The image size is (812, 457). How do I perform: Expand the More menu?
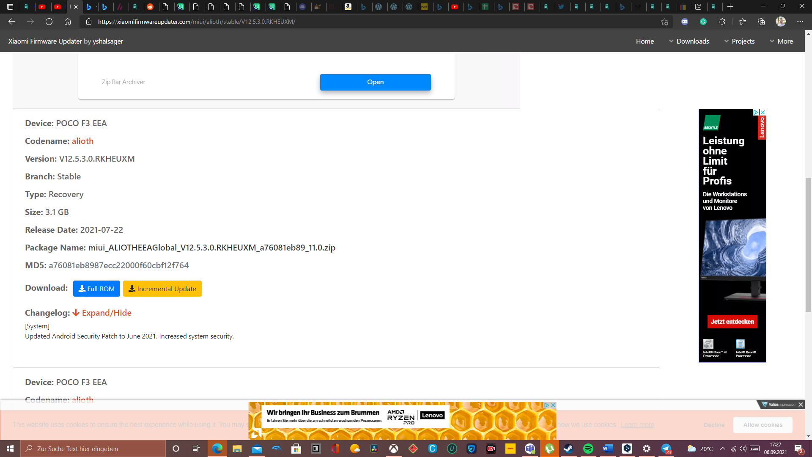781,41
